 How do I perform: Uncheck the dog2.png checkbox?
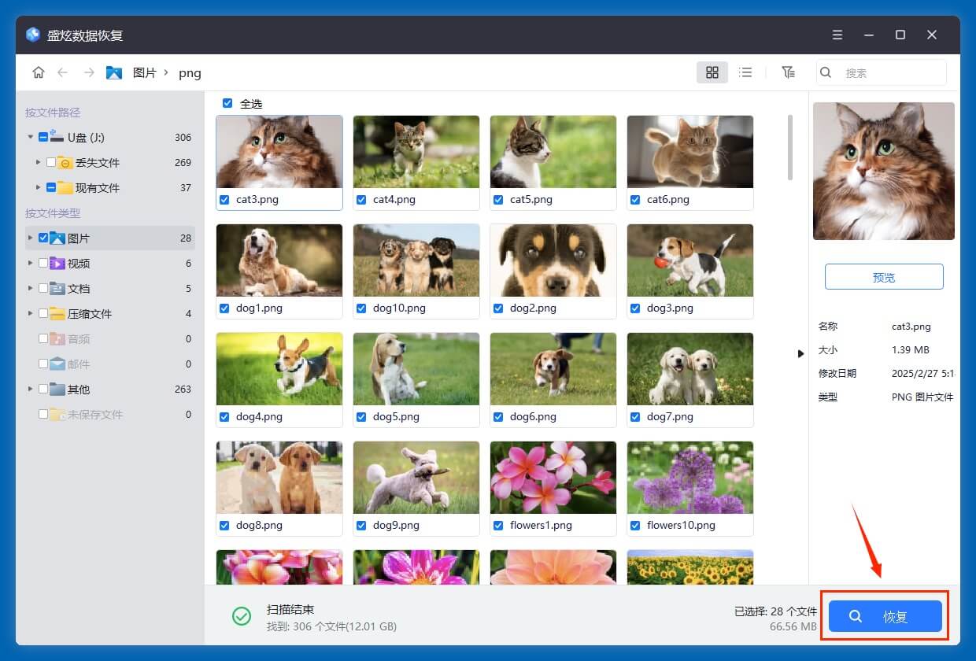pyautogui.click(x=498, y=308)
